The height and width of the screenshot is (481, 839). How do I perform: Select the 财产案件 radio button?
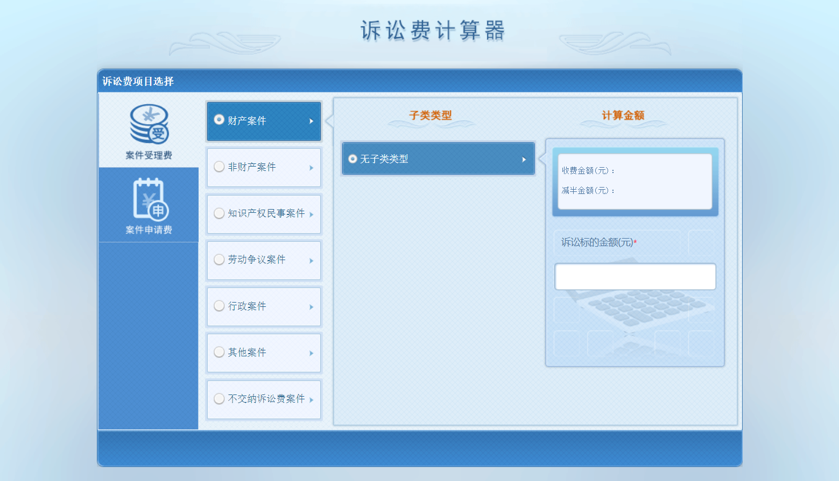(x=219, y=120)
